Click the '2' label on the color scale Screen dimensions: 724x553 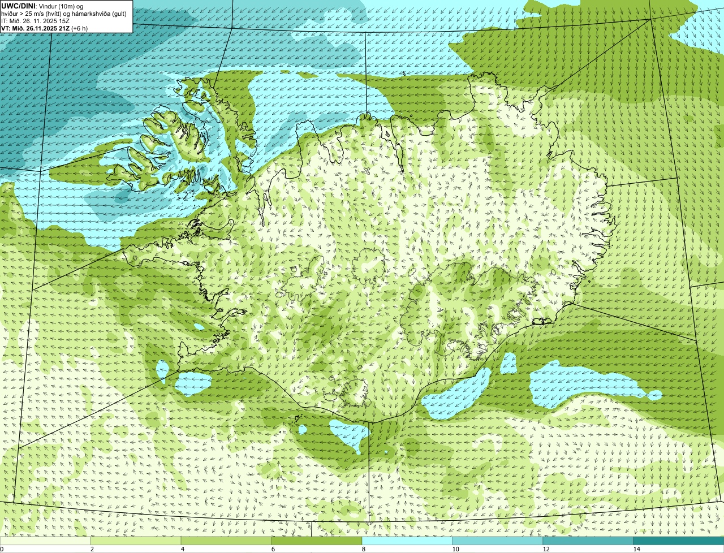92,549
